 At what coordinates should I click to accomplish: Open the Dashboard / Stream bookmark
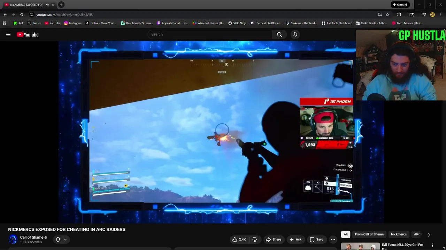point(137,23)
